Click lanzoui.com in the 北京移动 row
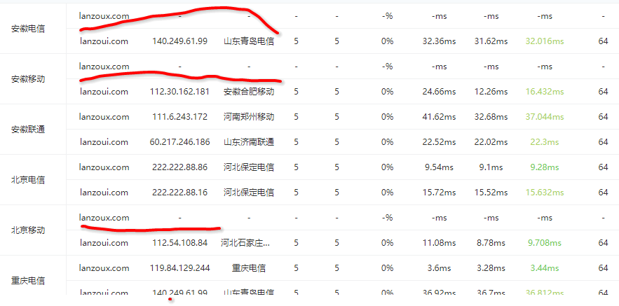The image size is (619, 306). pyautogui.click(x=104, y=243)
